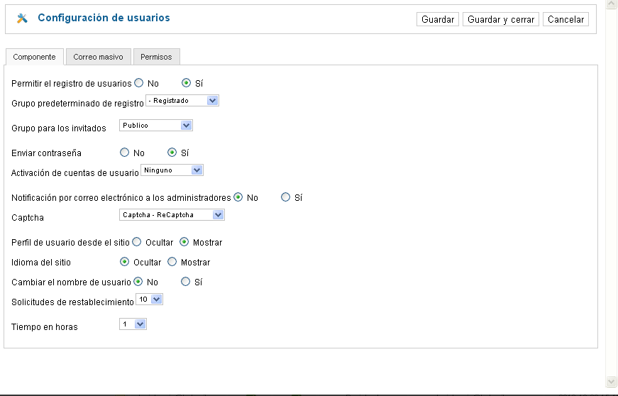The image size is (618, 396).
Task: Select Mostrar for Idioma del sitio
Action: tap(172, 262)
